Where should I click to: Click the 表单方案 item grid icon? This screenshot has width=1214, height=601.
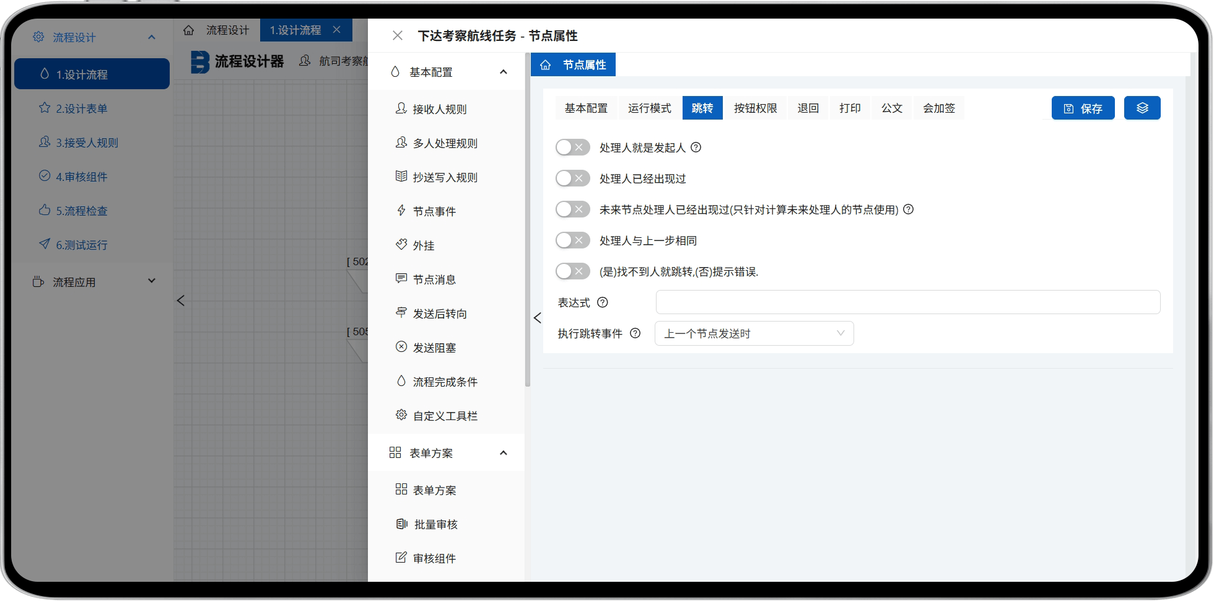coord(401,489)
